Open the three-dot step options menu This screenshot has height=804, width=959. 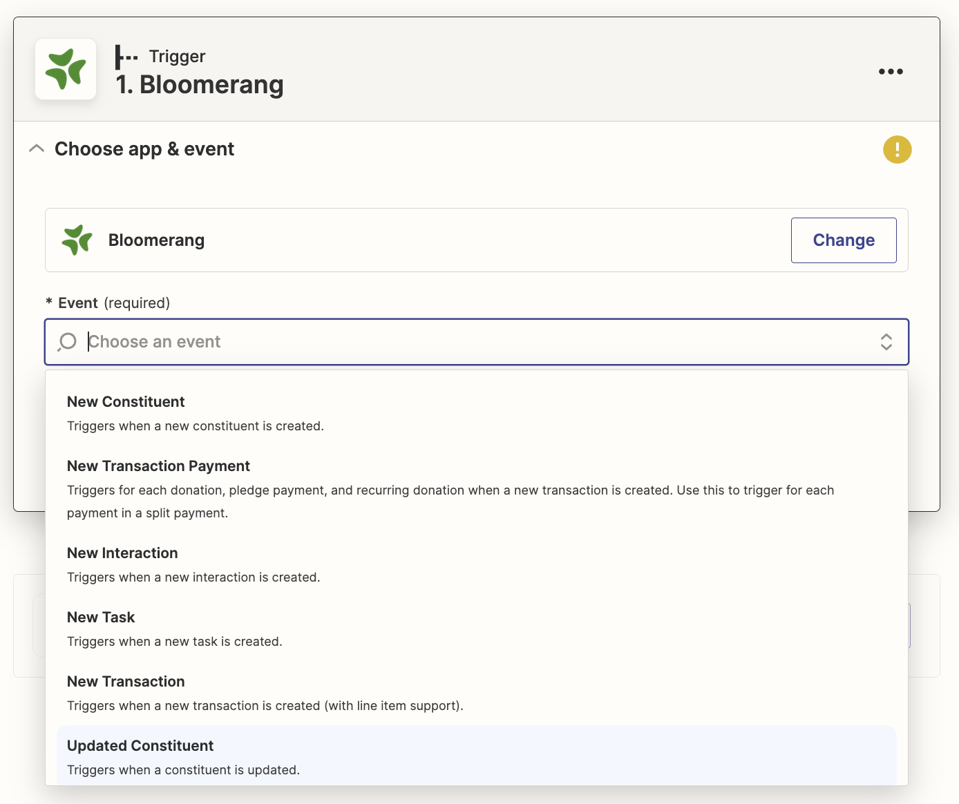click(x=891, y=71)
